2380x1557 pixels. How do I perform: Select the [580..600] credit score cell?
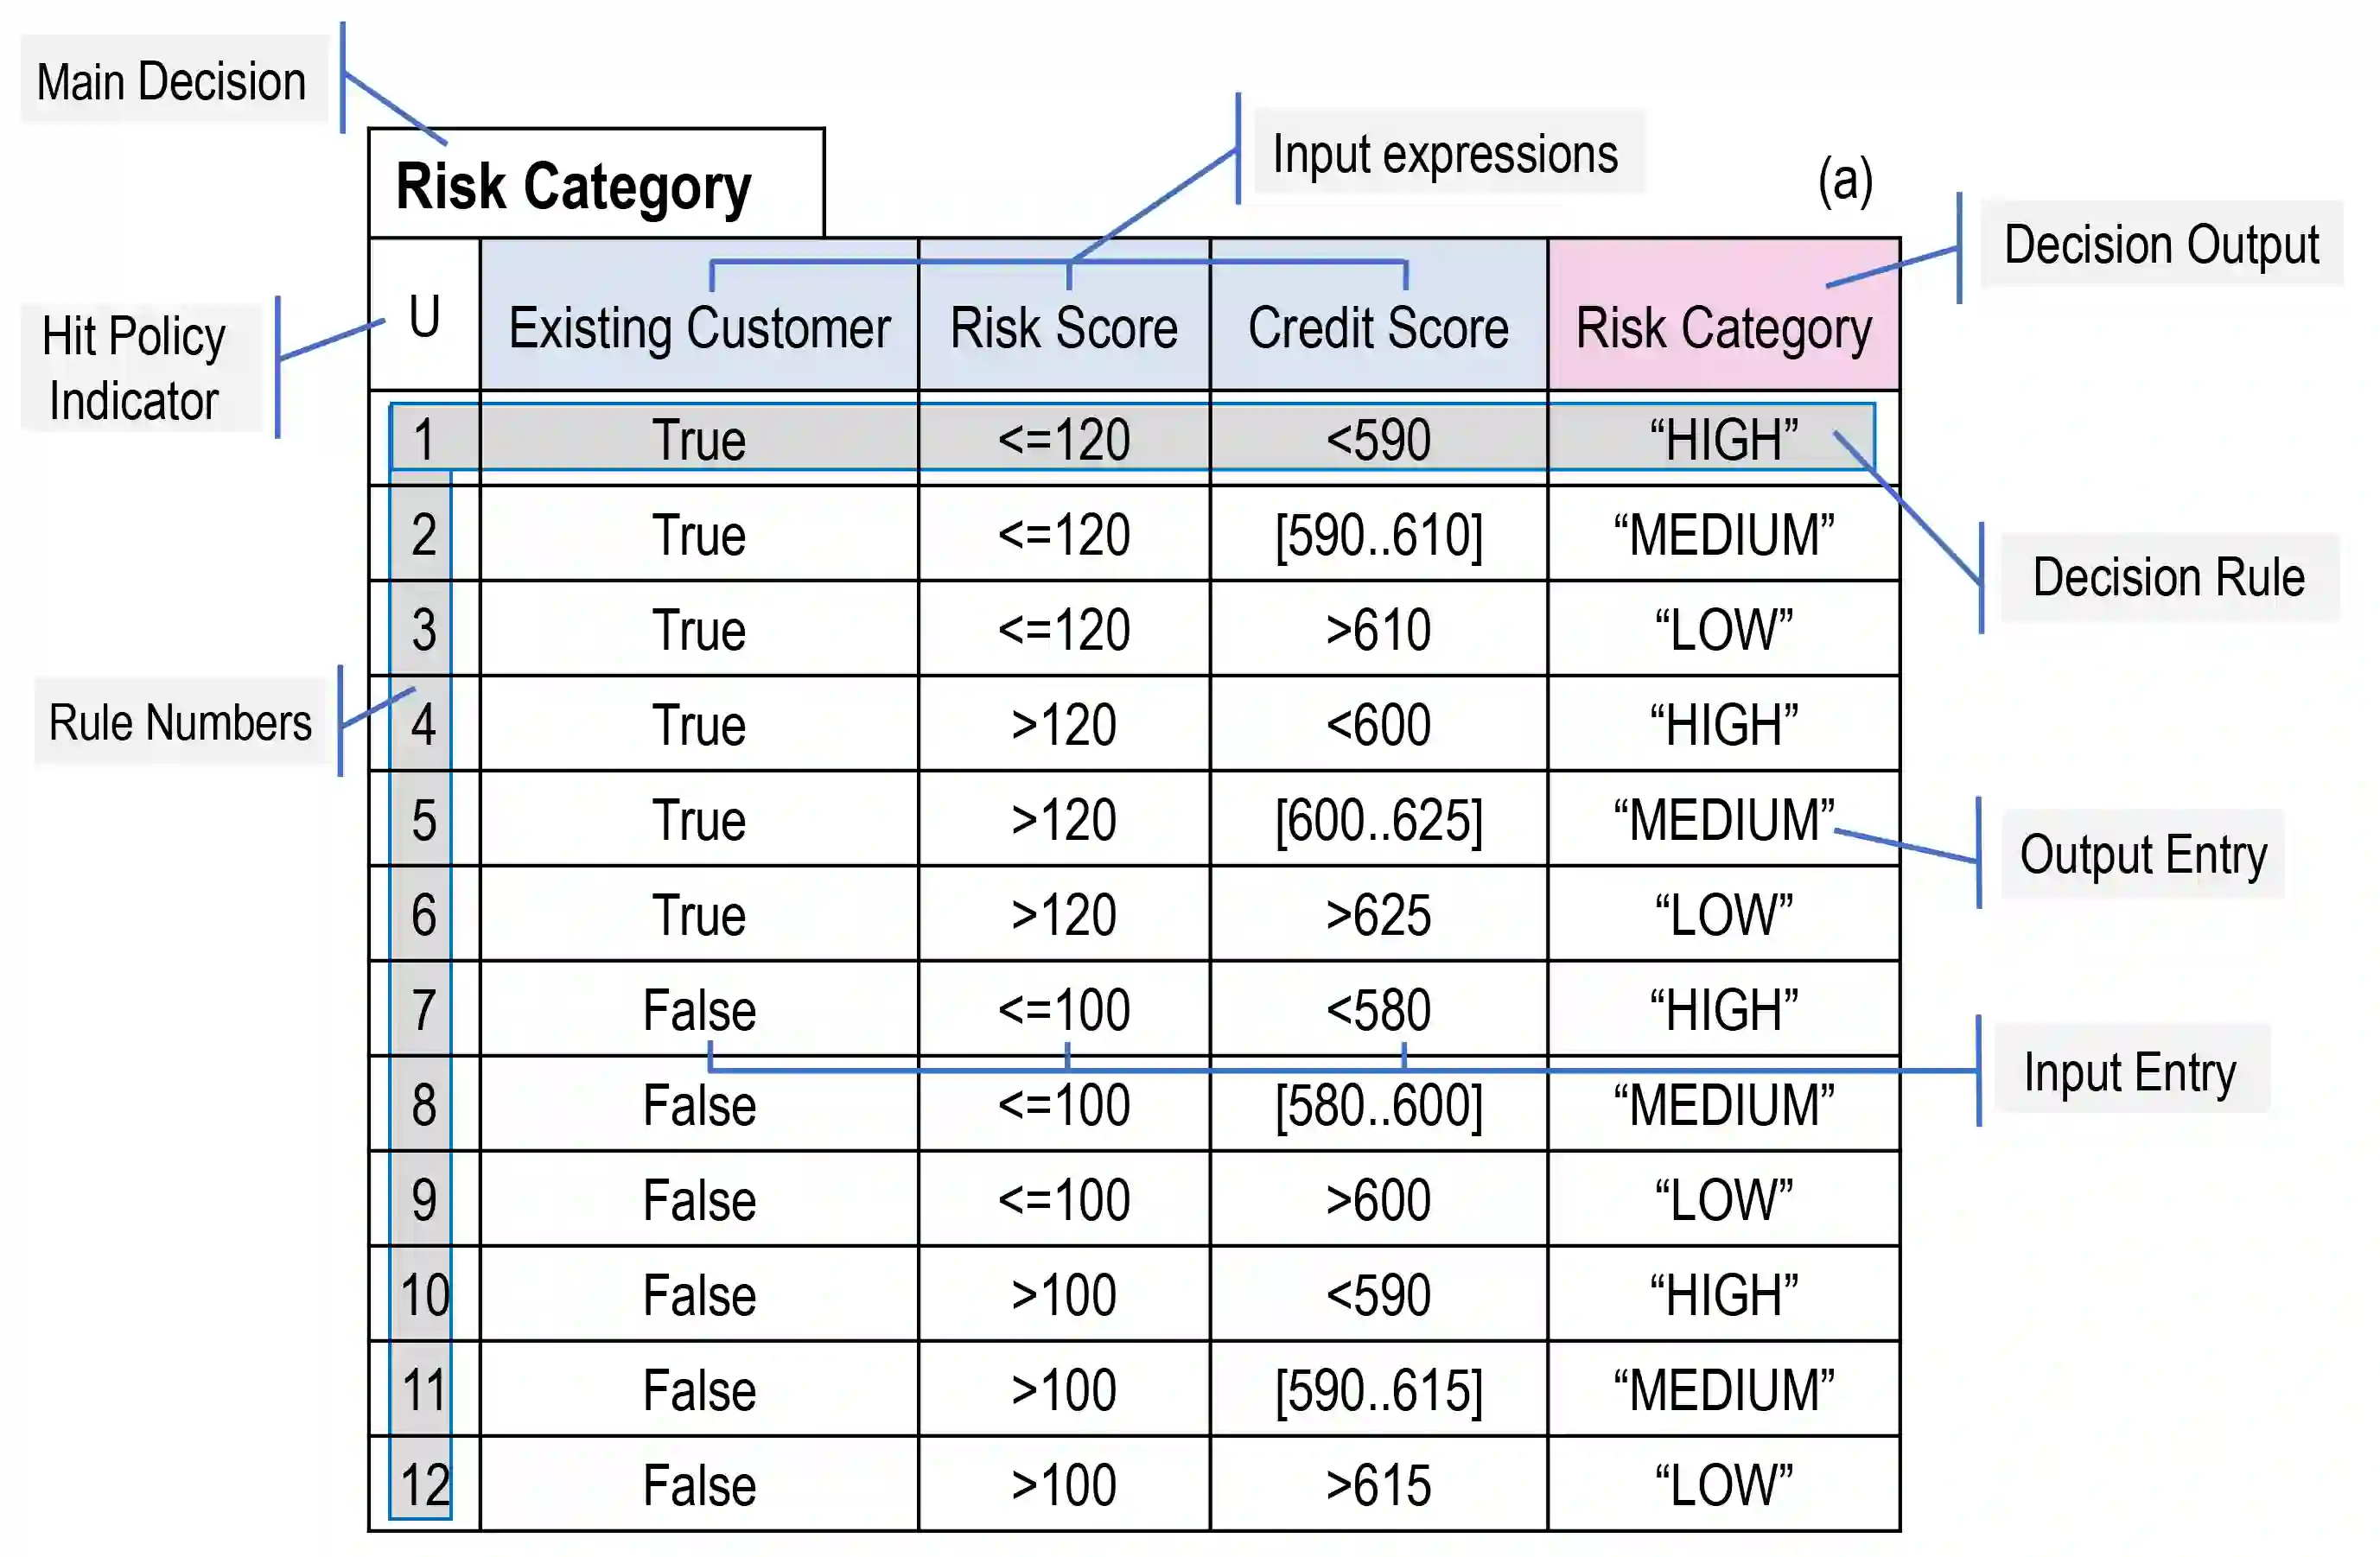pos(1378,1104)
